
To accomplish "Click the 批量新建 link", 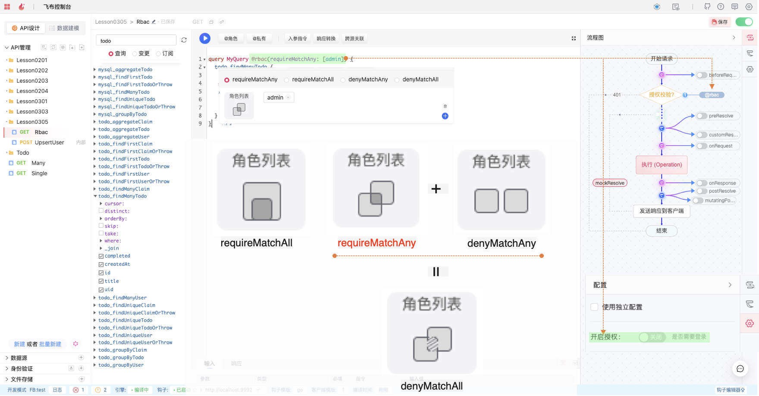I will click(50, 344).
